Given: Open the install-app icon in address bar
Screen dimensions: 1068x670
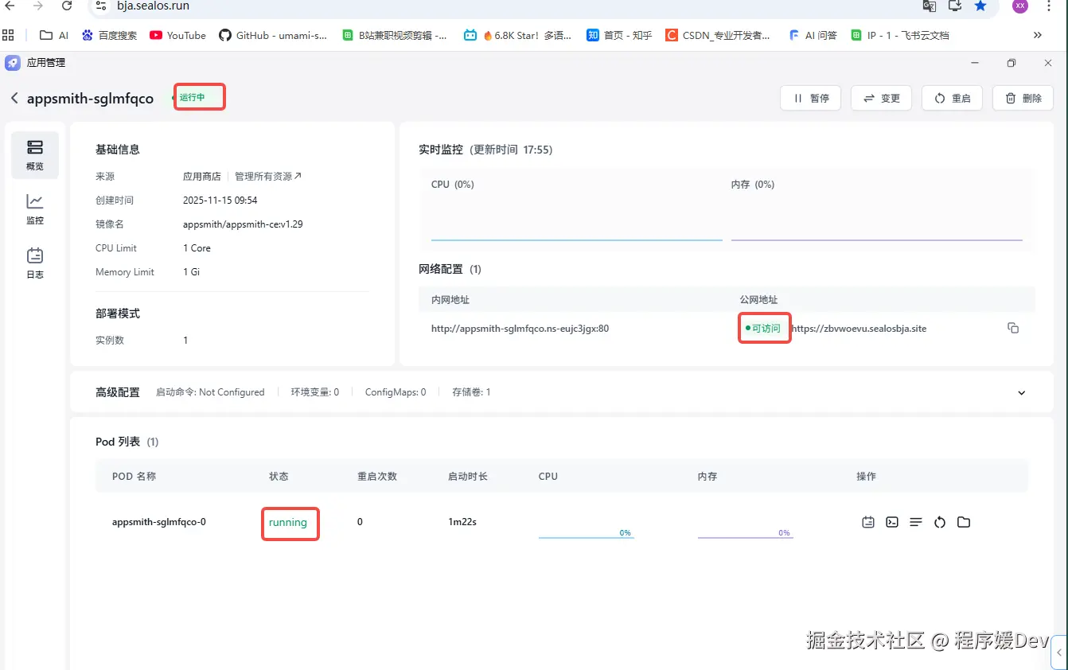Looking at the screenshot, I should click(955, 6).
